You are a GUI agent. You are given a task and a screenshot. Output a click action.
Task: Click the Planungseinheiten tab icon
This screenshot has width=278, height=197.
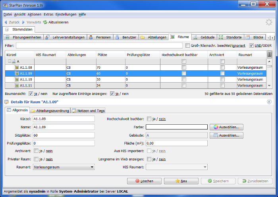8,37
